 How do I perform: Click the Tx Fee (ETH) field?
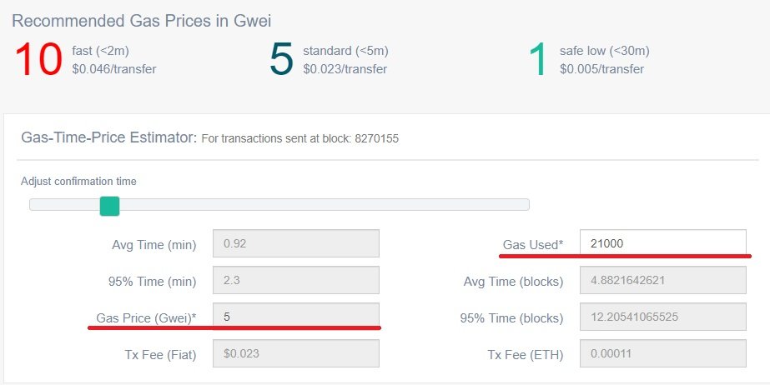pos(662,354)
